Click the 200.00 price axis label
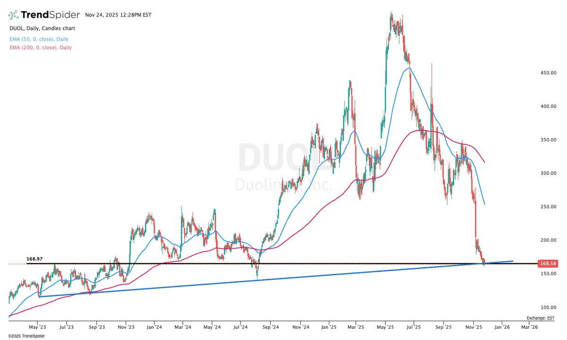 pos(548,240)
